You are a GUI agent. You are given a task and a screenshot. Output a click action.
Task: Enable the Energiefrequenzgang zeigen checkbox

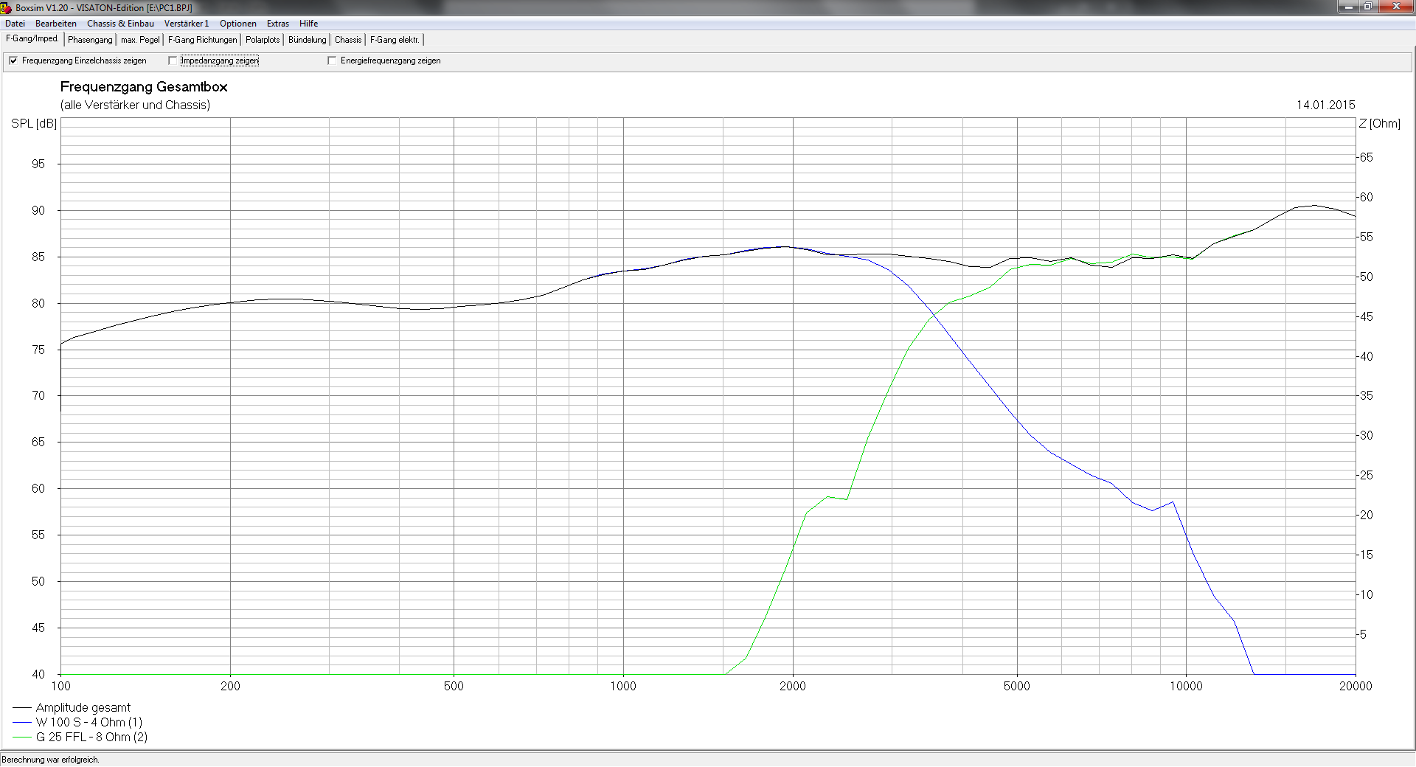click(332, 60)
